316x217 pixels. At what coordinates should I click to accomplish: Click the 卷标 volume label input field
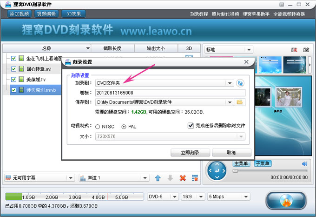tap(170, 93)
